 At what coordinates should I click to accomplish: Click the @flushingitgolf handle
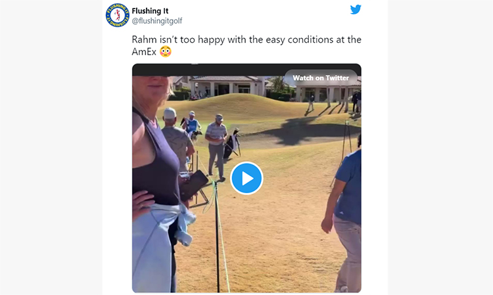tap(157, 21)
